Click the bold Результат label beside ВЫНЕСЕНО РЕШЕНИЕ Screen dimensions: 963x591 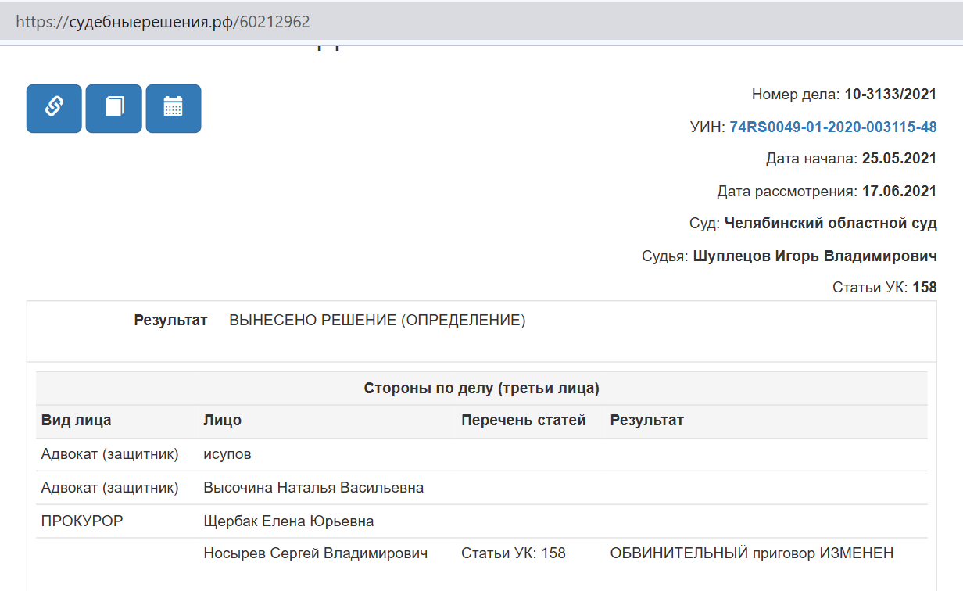[x=171, y=321]
